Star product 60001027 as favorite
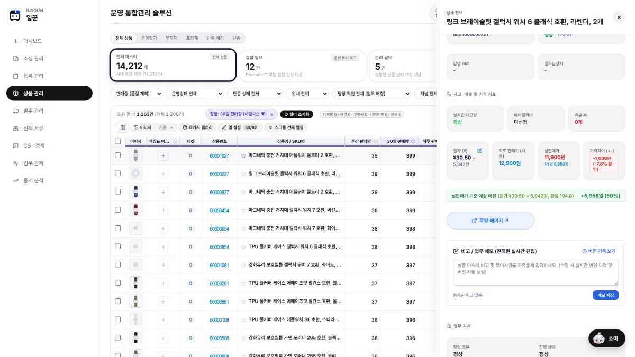Viewport: 635px width, 357px height. [243, 155]
